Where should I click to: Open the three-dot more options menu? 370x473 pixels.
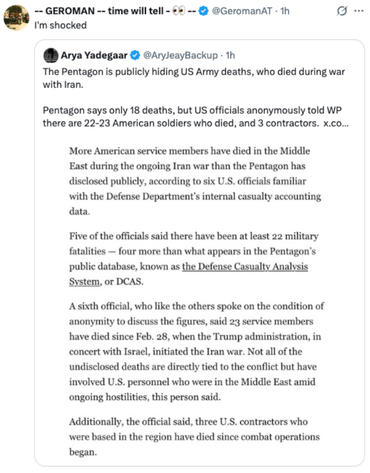(359, 11)
